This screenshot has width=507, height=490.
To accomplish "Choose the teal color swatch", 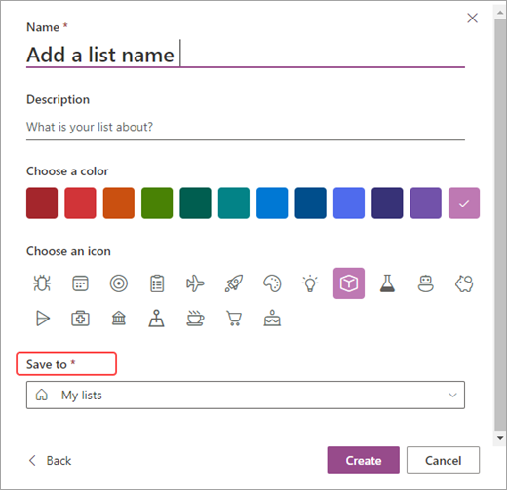I will point(234,203).
